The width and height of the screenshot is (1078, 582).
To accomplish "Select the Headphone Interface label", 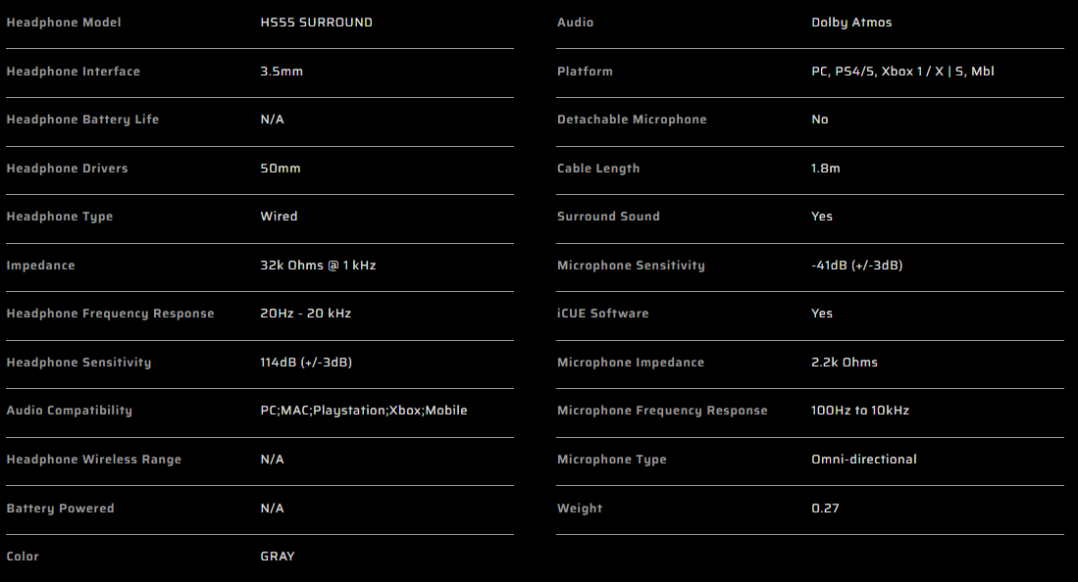I will (x=73, y=72).
